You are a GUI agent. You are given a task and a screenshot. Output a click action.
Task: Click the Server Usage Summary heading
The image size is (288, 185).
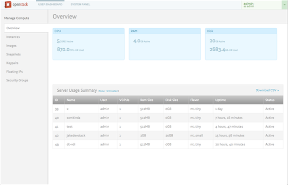click(77, 90)
